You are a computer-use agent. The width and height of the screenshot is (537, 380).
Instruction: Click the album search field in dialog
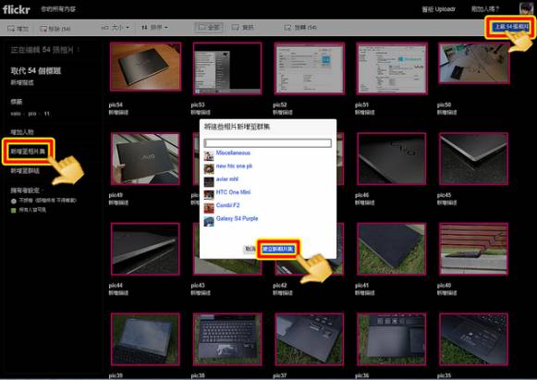click(267, 143)
